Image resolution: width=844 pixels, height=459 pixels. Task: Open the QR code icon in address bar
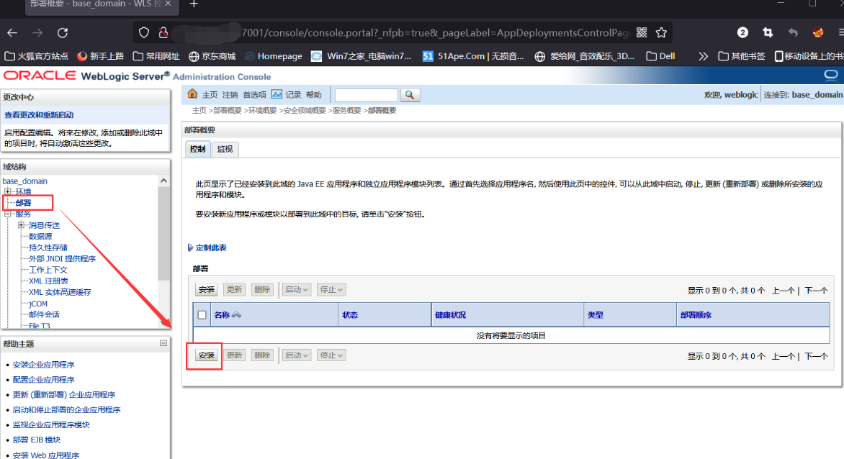642,33
